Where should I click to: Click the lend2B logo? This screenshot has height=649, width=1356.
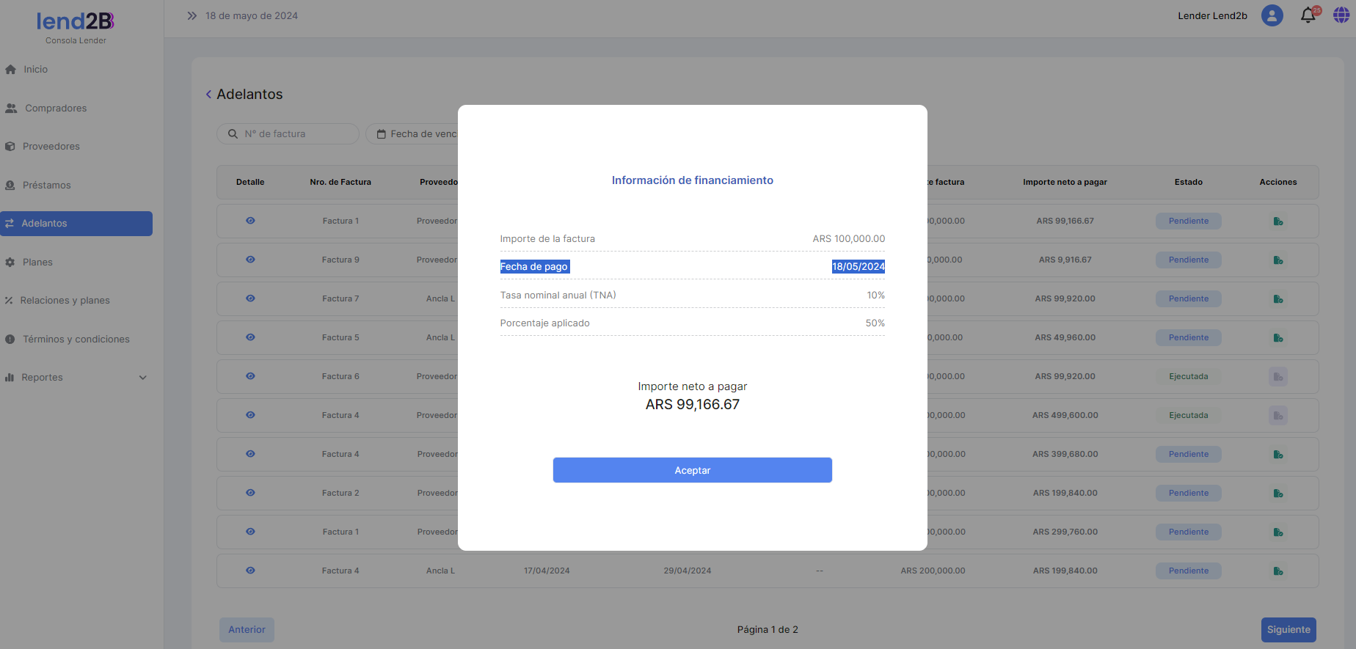pyautogui.click(x=76, y=22)
